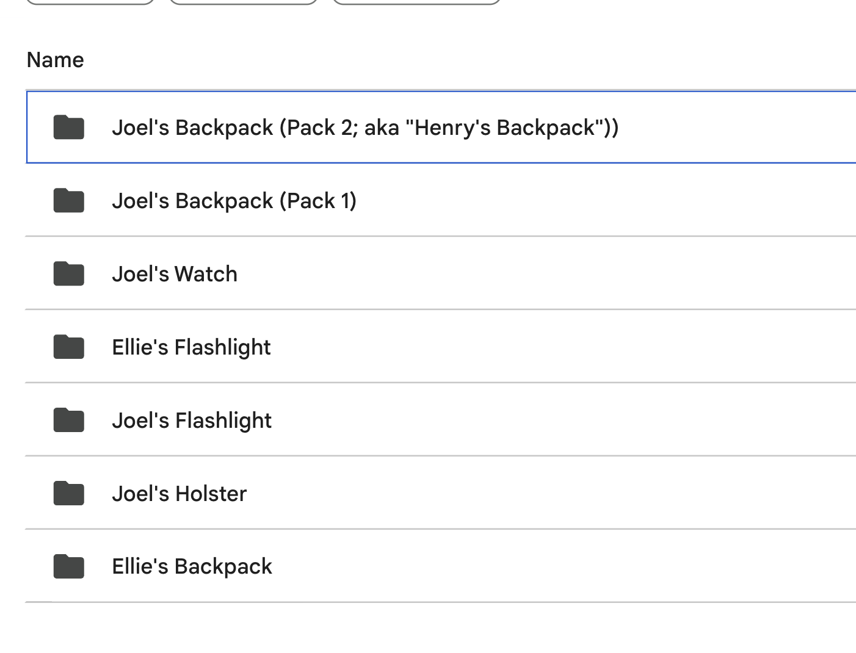
Task: Open the leftmost filter chip at top
Action: 90,2
